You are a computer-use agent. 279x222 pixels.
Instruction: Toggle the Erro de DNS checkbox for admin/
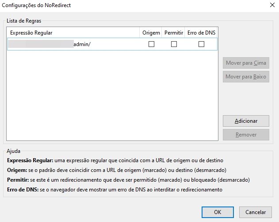[x=201, y=44]
